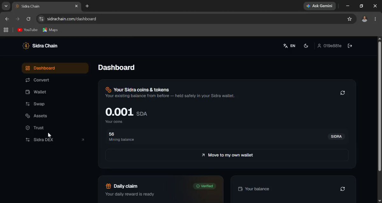Open the Assets sidebar item
This screenshot has height=203, width=382.
click(55, 116)
